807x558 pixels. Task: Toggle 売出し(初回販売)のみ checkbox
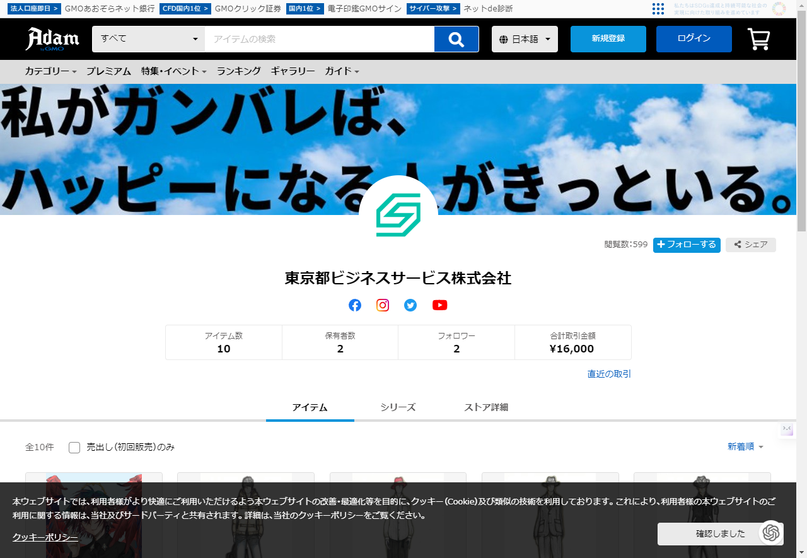(x=74, y=447)
